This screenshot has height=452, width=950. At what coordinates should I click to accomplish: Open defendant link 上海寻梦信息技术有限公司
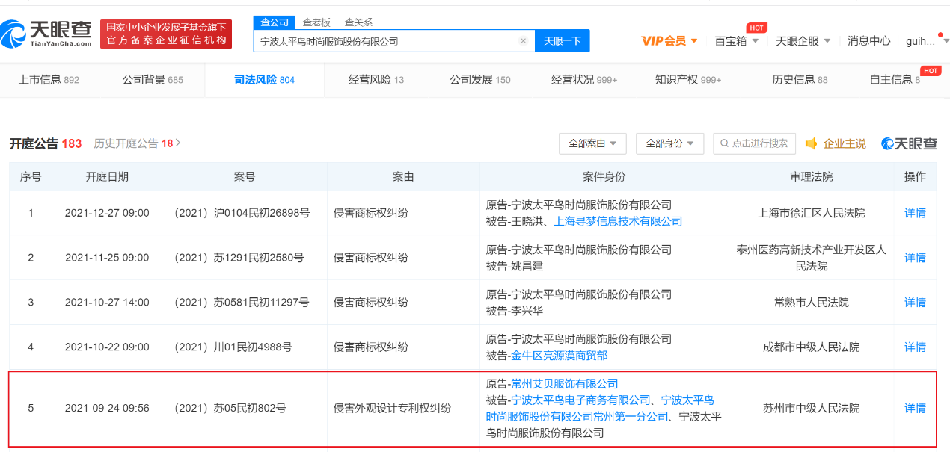(x=618, y=221)
